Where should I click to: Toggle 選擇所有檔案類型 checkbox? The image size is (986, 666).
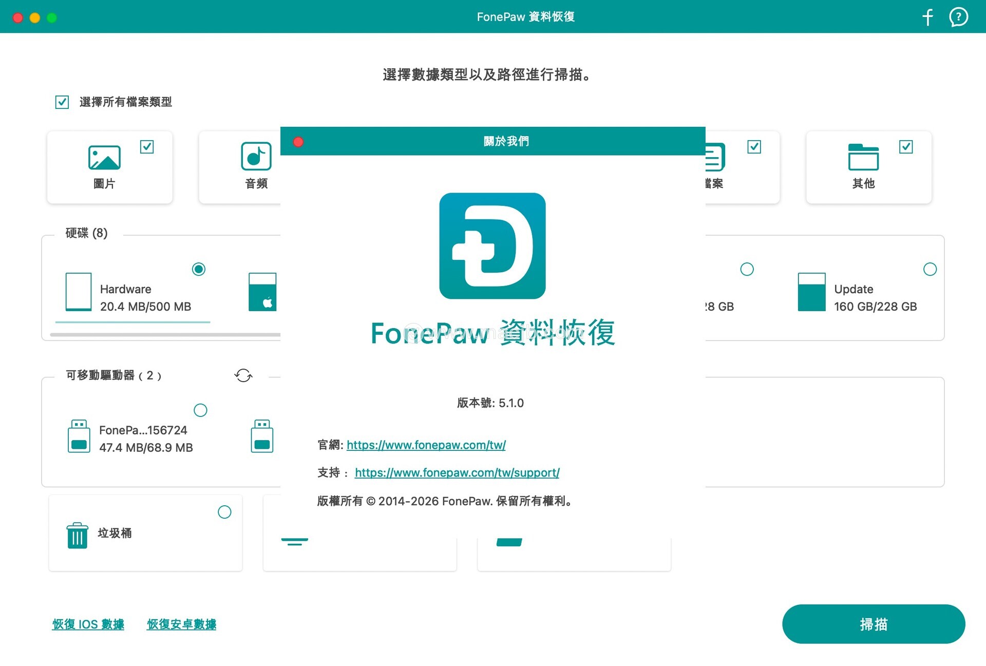[62, 102]
